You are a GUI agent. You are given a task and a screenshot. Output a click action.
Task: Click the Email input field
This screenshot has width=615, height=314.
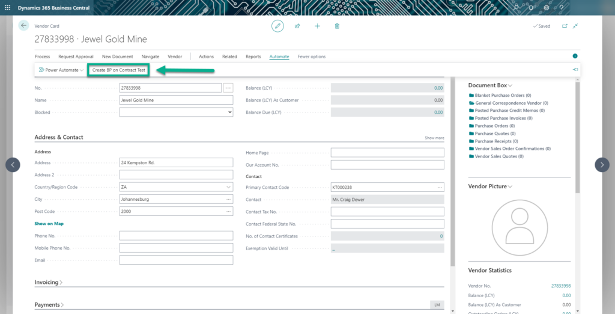click(176, 260)
